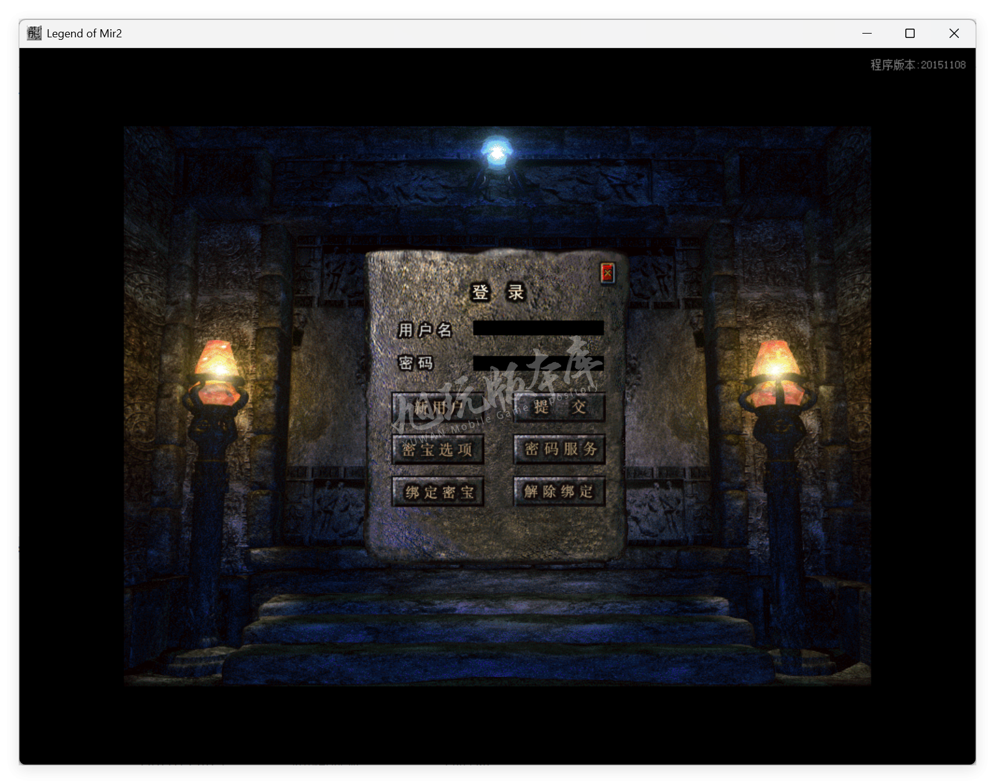Open the 密宝选项 options button
Screen dimensions: 995x784
[x=438, y=449]
